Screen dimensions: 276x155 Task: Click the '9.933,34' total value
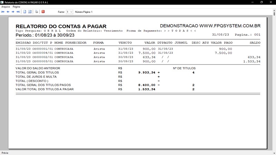[147, 72]
